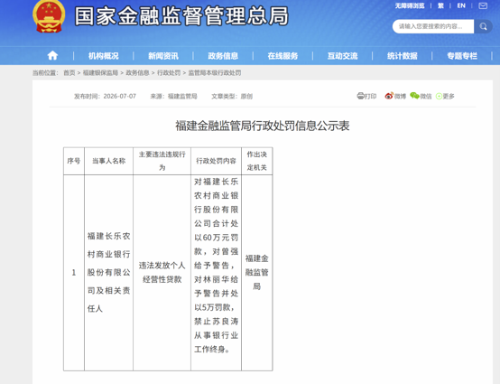Click the 主要违法违规行为 table header
Screen dimensions: 500x384
coord(162,161)
